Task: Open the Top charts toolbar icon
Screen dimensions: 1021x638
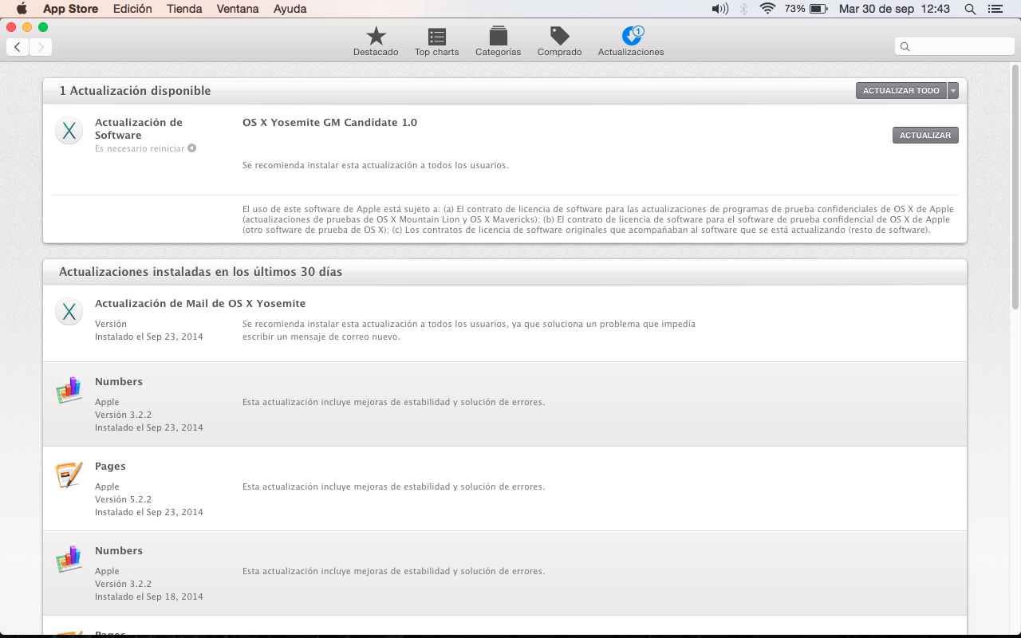Action: point(436,37)
